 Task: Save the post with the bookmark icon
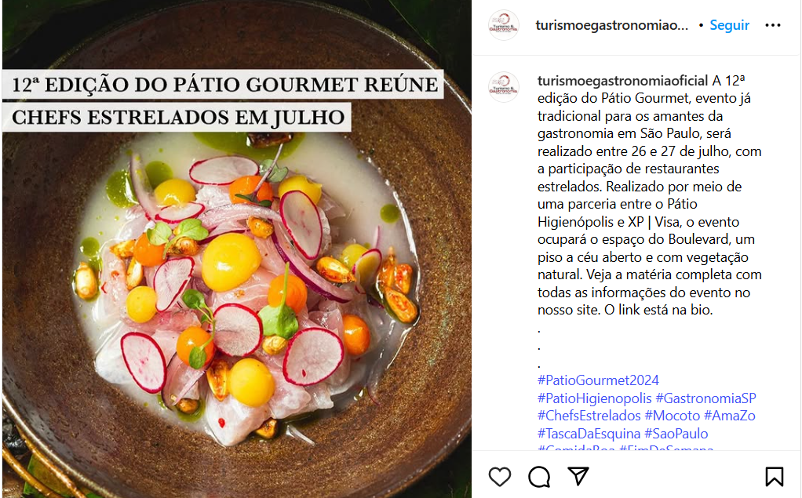775,477
